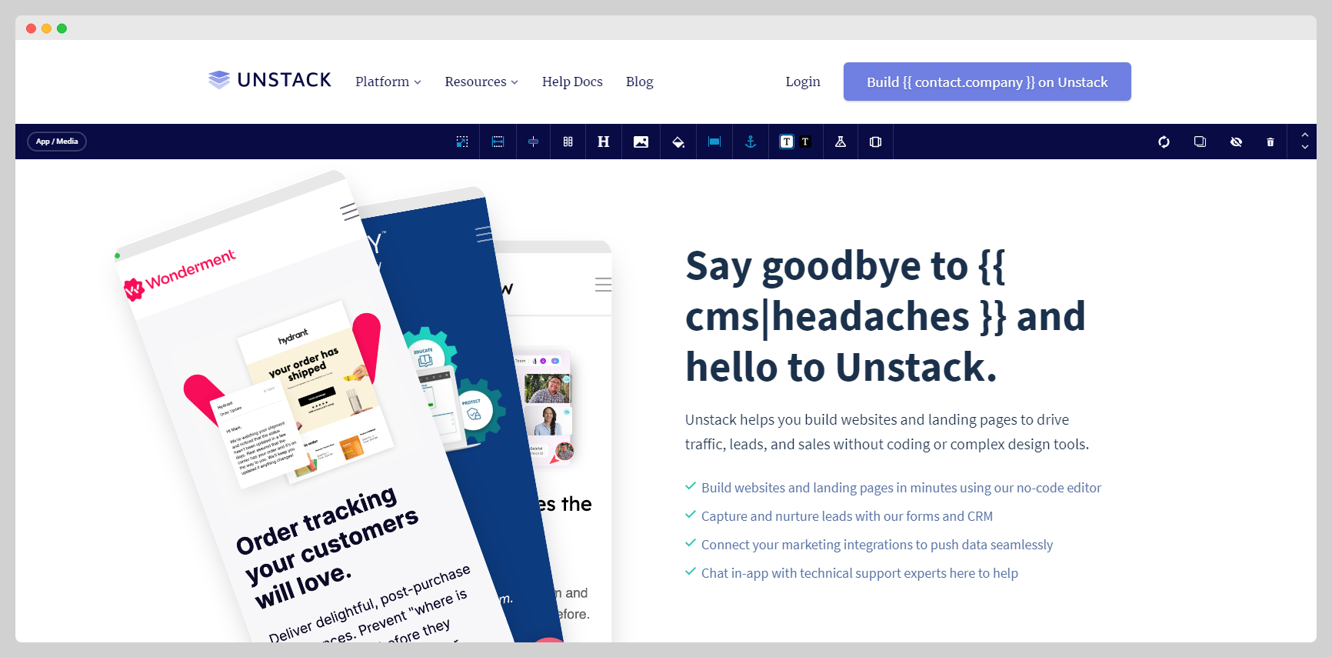
Task: Click the hamburger menu on white phone mockup
Action: tap(603, 285)
